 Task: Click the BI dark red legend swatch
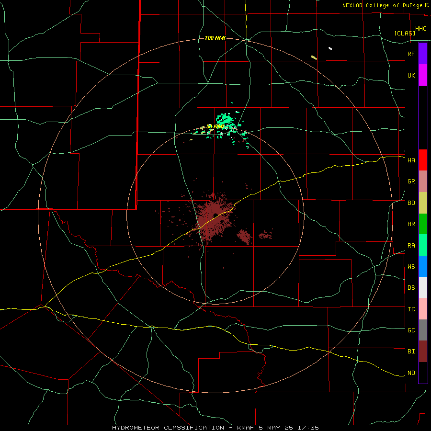pyautogui.click(x=423, y=352)
